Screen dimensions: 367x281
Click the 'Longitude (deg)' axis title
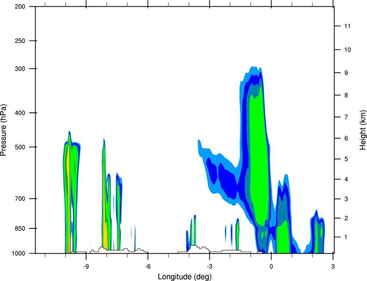185,277
